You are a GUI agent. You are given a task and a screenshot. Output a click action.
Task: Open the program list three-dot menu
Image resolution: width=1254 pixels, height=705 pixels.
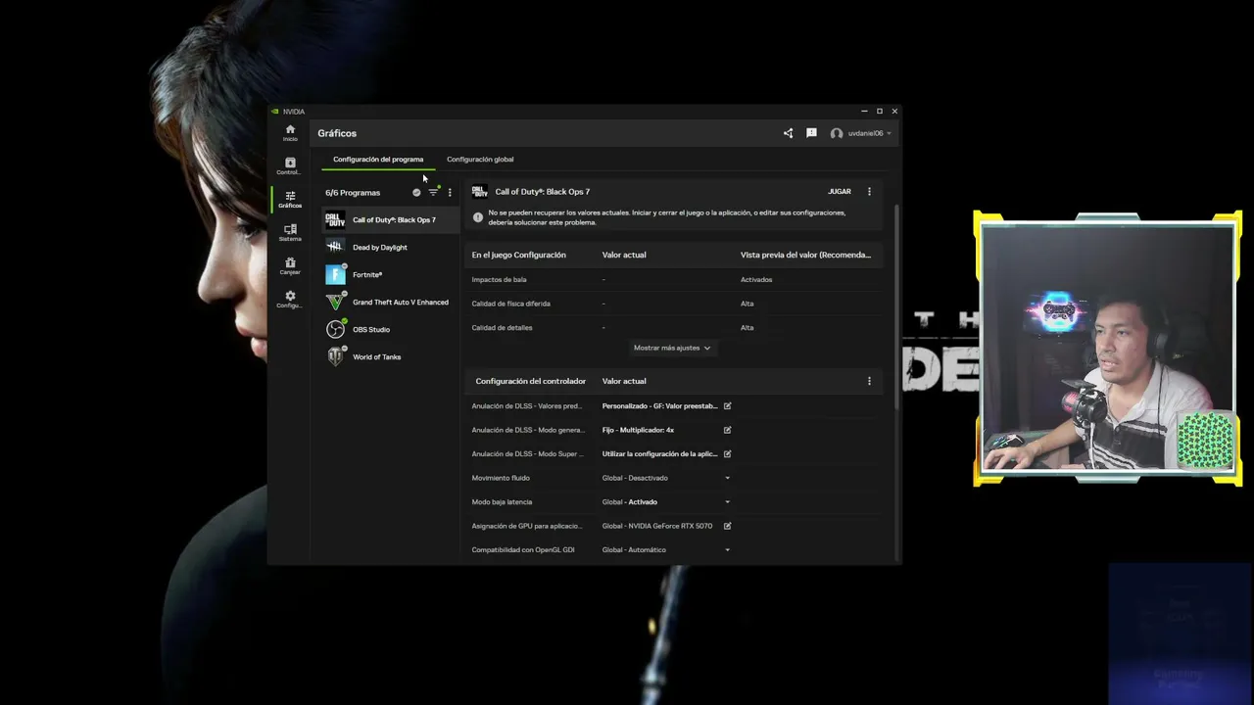click(450, 193)
